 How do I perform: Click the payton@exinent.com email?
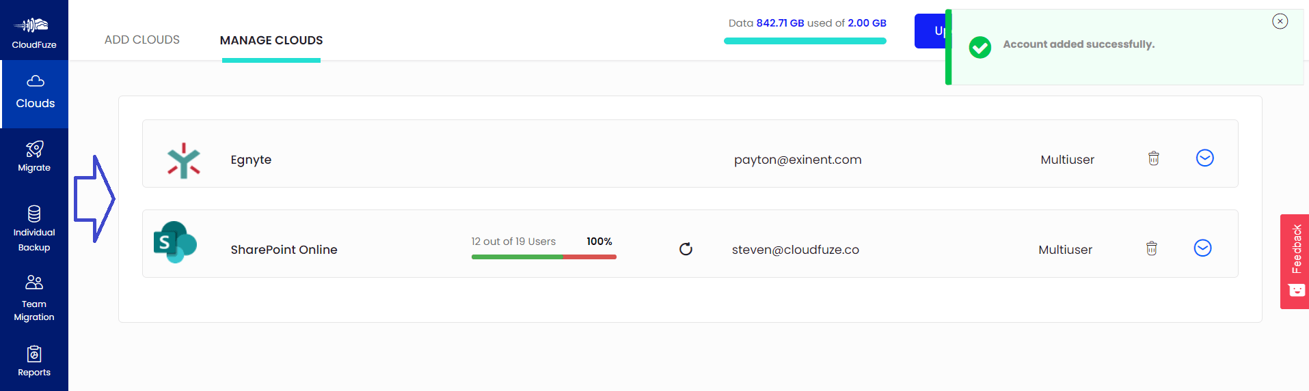tap(798, 160)
